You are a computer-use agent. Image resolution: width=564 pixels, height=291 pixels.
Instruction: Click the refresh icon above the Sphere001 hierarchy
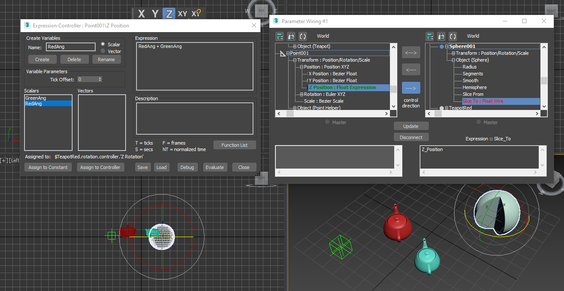click(453, 36)
